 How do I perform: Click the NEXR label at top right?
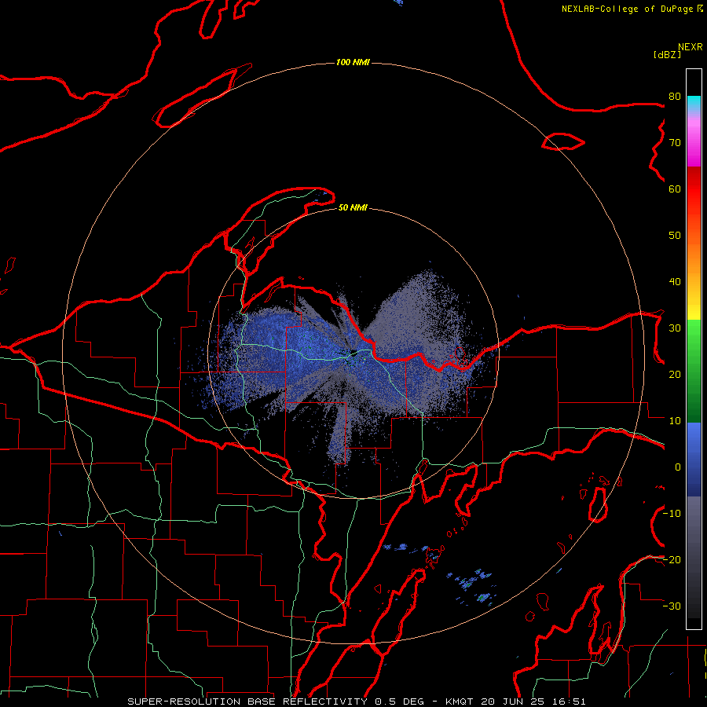[x=690, y=47]
